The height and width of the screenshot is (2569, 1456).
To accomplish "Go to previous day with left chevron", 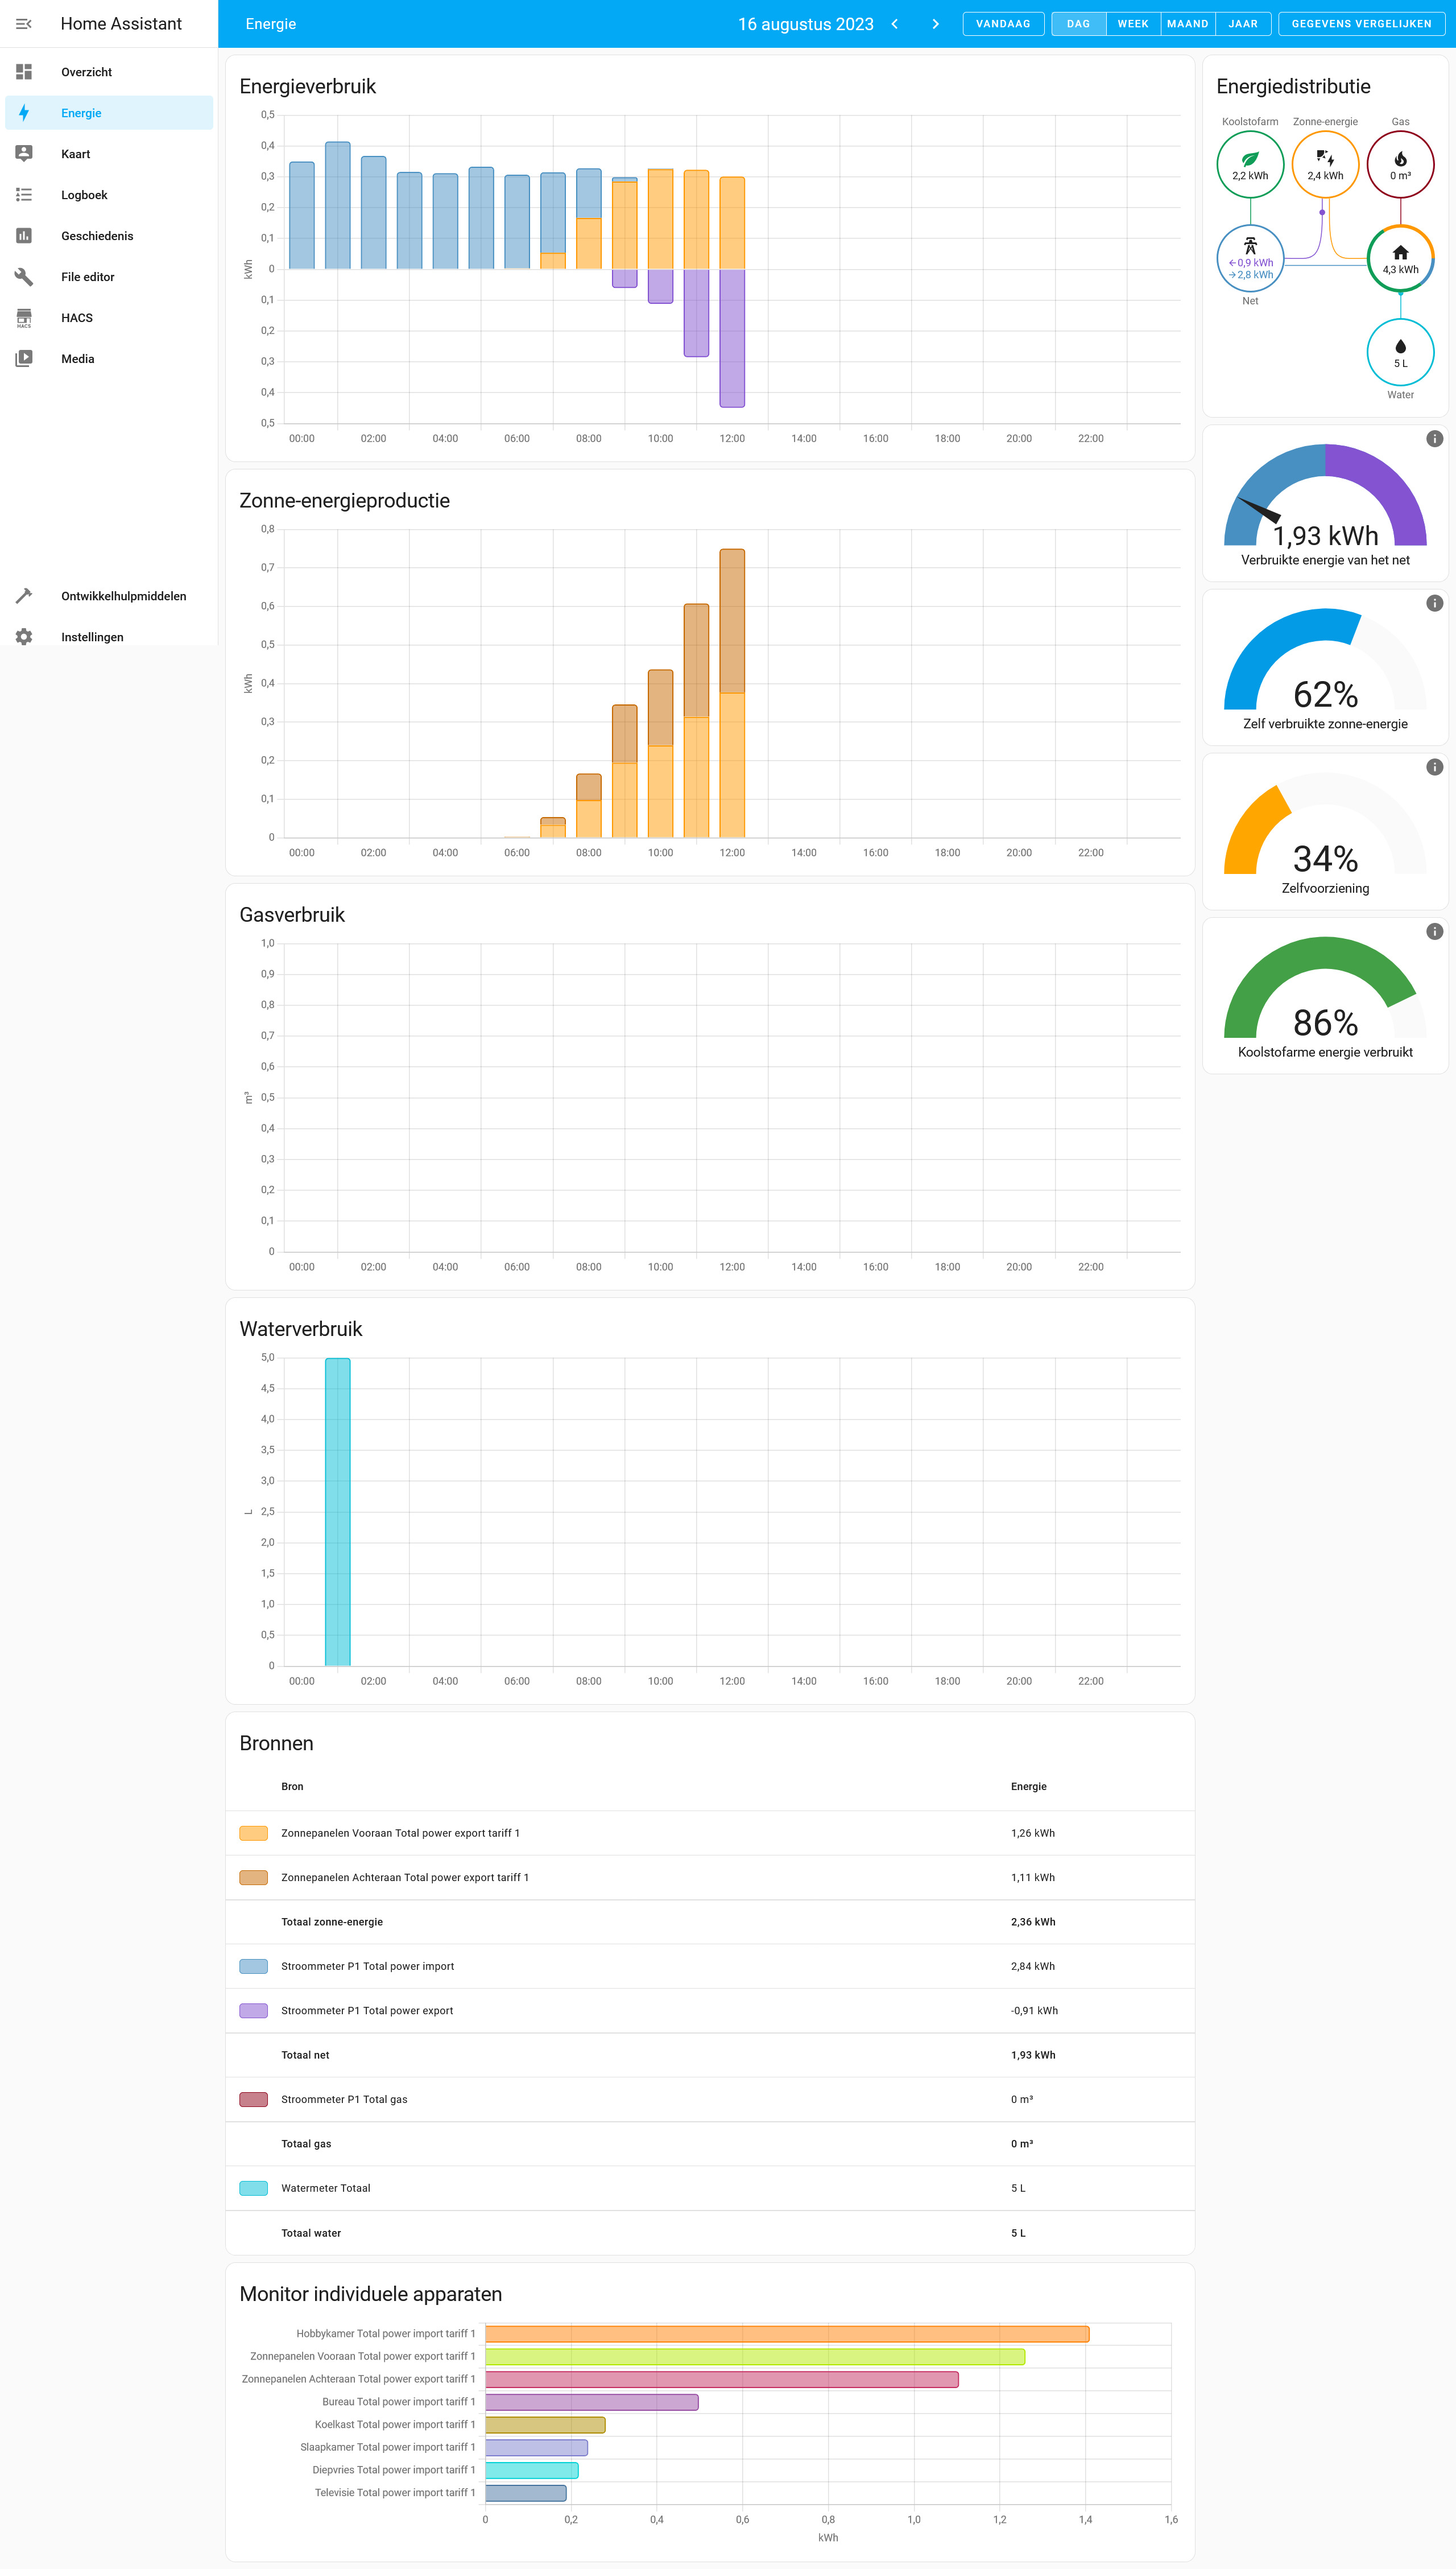I will coord(894,24).
